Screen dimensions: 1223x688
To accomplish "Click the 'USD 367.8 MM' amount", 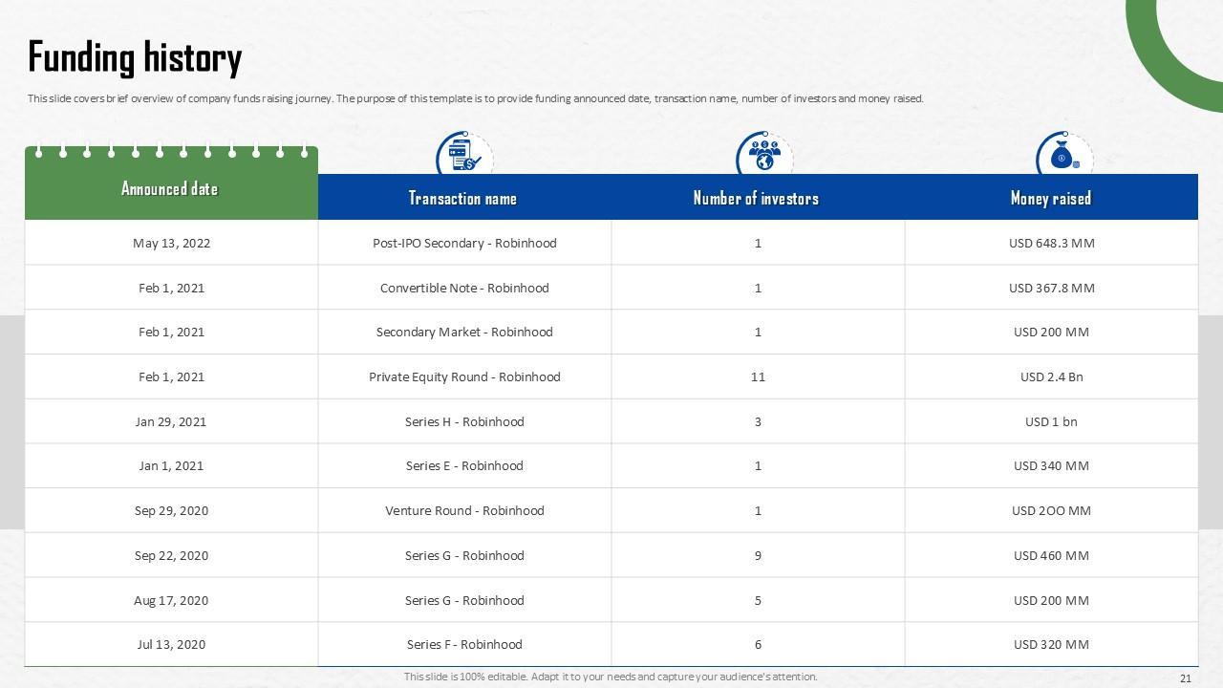I will pos(1051,288).
